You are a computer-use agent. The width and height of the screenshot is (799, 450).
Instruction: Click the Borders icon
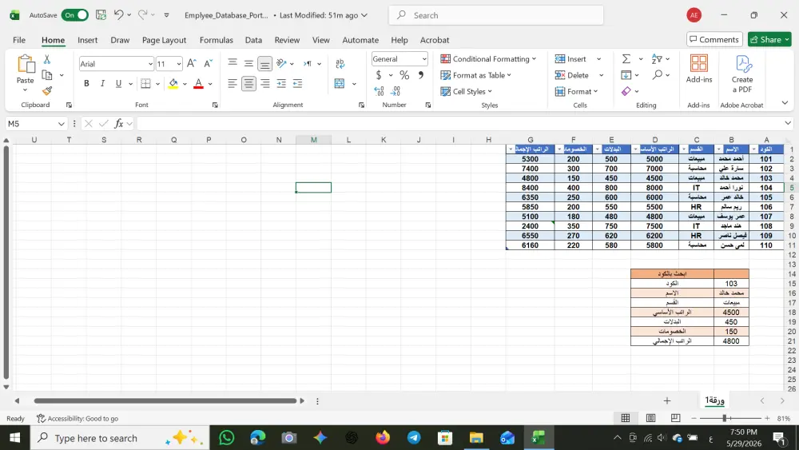145,84
